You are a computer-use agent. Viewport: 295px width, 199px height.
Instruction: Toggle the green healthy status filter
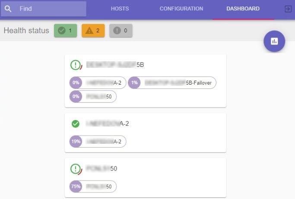tap(66, 31)
